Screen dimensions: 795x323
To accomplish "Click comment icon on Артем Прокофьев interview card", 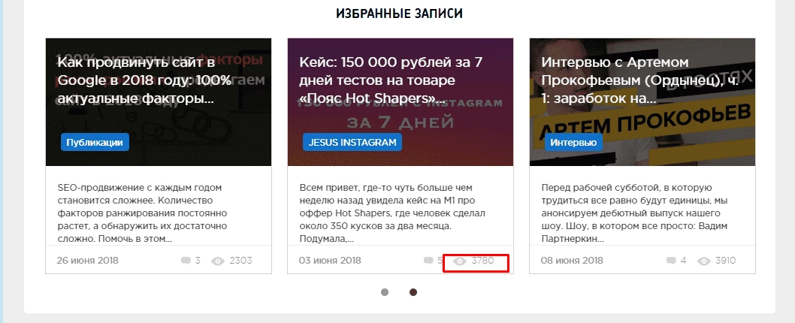I will (x=671, y=261).
